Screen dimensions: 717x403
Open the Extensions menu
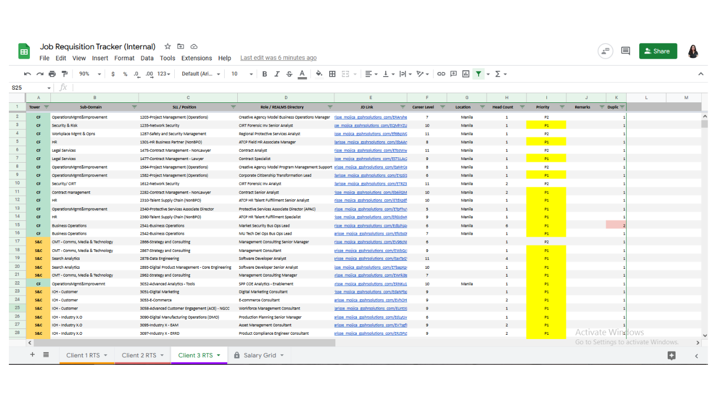(197, 58)
